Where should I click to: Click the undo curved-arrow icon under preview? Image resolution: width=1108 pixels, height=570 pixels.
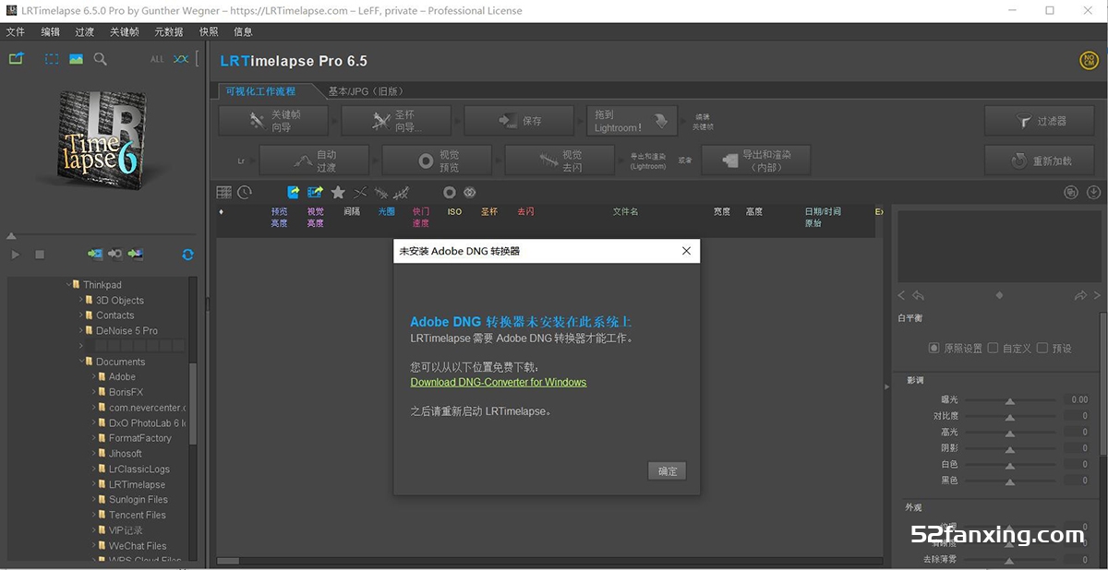(919, 296)
